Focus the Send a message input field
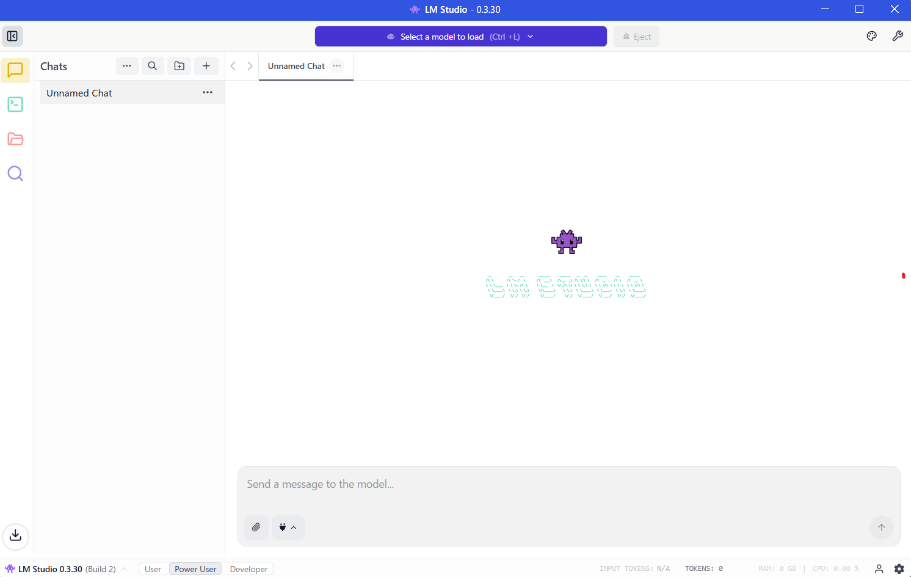 pyautogui.click(x=569, y=484)
